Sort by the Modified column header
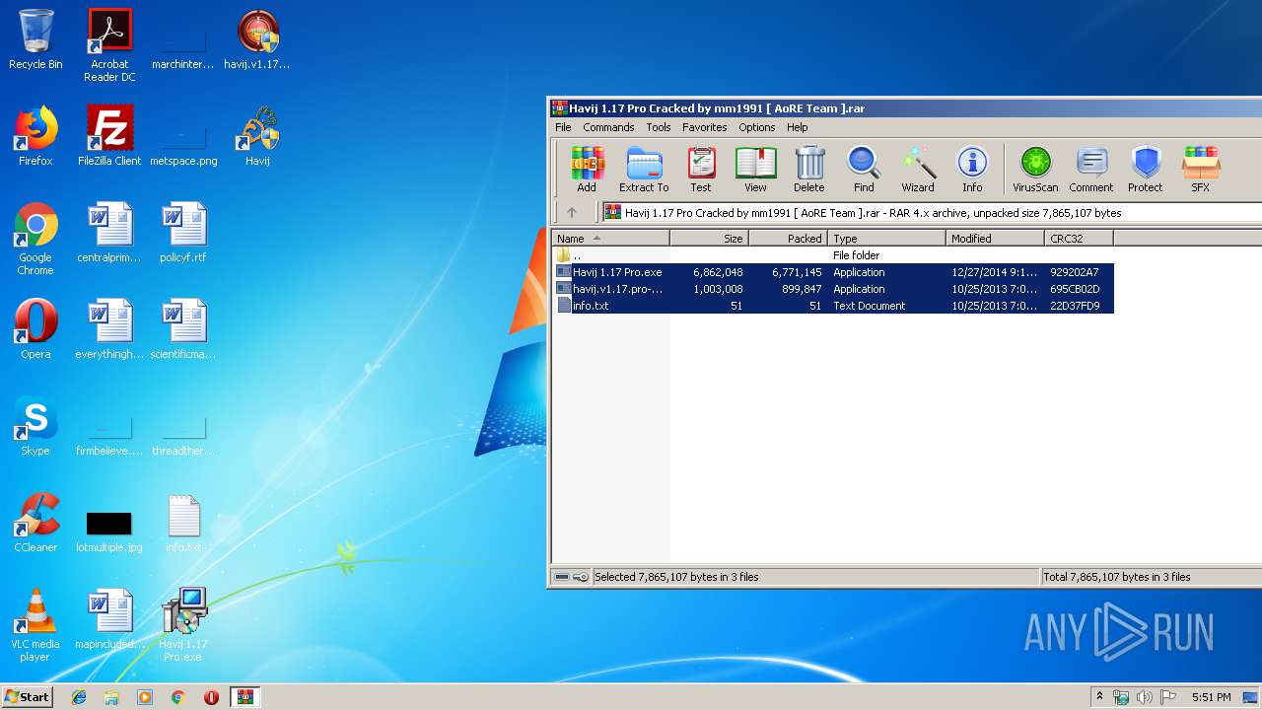The width and height of the screenshot is (1262, 710). 996,239
